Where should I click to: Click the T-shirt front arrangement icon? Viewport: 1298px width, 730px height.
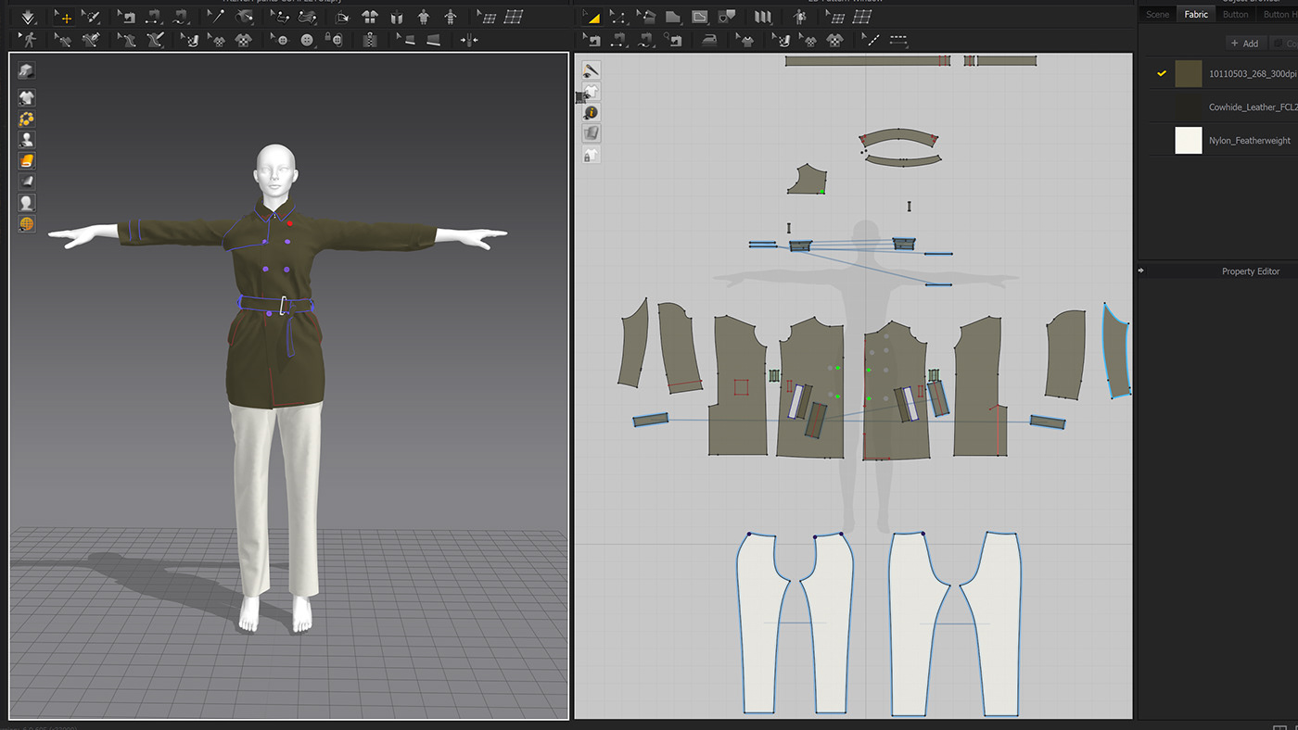[x=370, y=17]
